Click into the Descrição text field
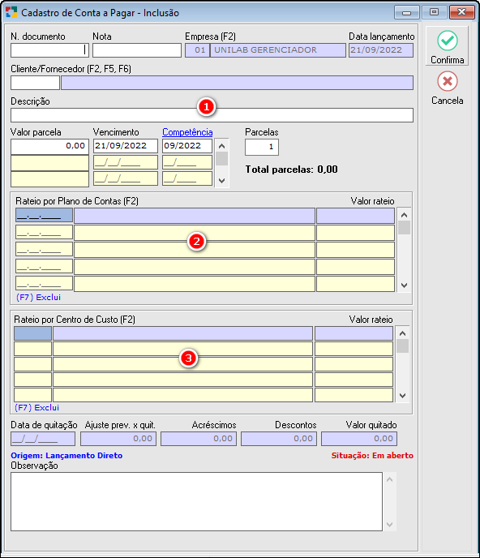This screenshot has height=558, width=480. [212, 115]
